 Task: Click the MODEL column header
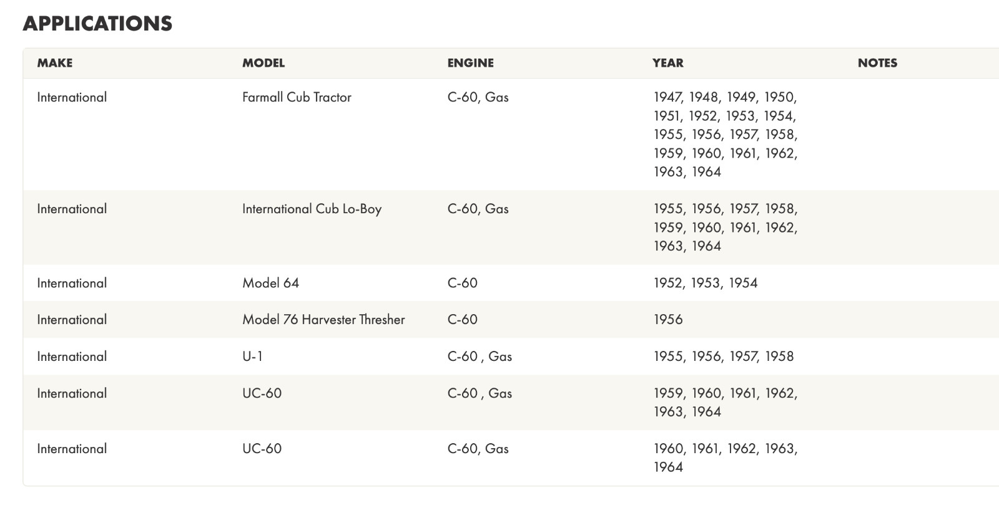[263, 63]
